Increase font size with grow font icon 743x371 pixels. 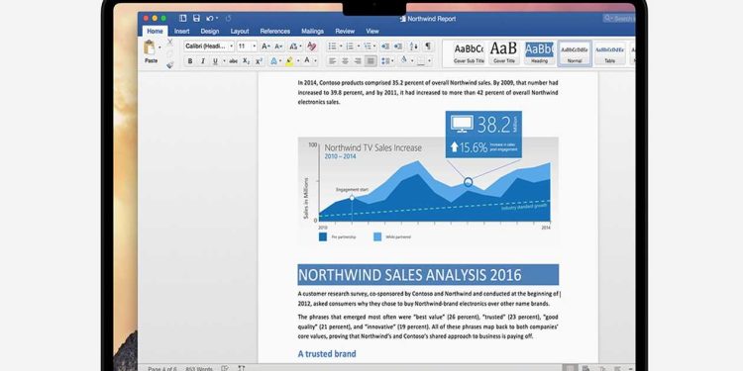265,46
